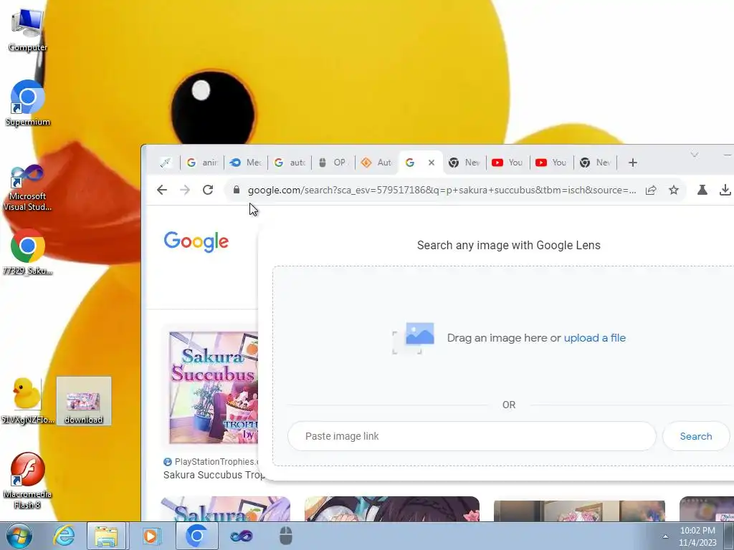734x550 pixels.
Task: Share this page via address bar icon
Action: click(x=651, y=190)
